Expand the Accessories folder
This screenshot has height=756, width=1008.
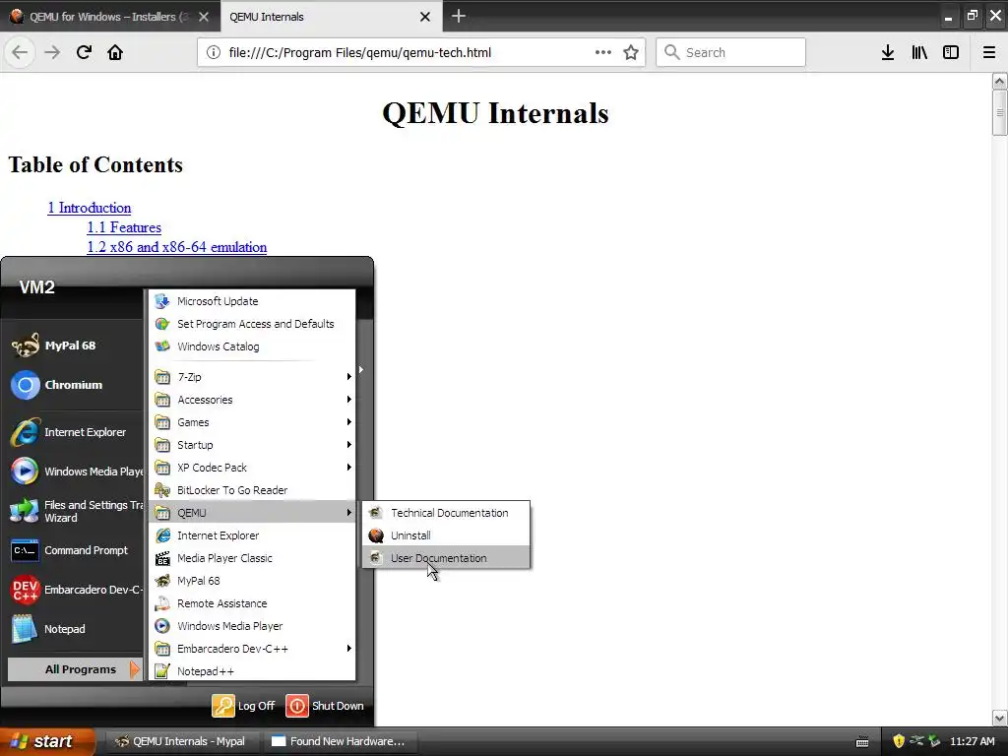(252, 400)
